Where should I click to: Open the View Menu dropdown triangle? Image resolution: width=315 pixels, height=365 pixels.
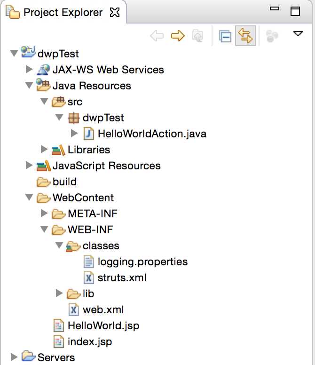click(x=298, y=34)
